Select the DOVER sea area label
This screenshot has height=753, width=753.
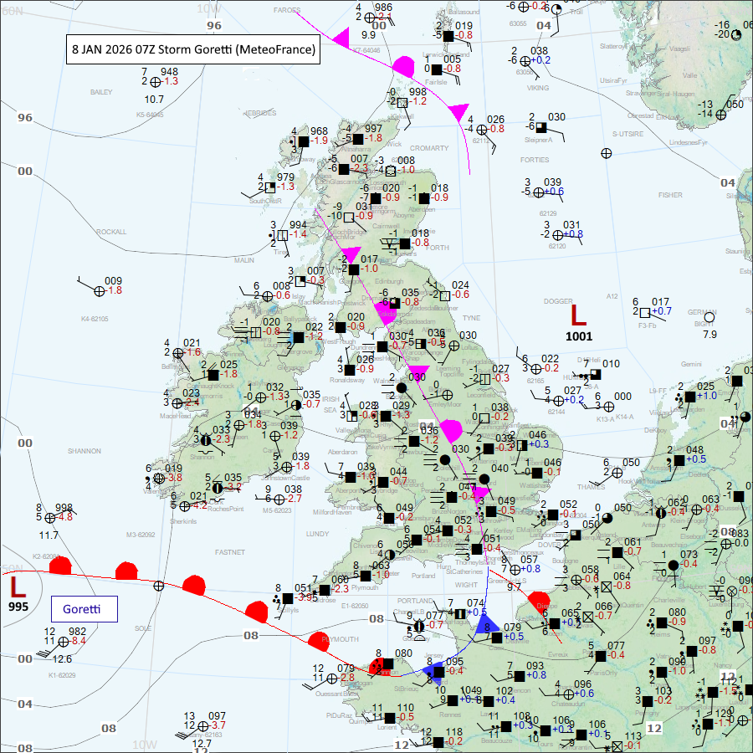coord(548,545)
